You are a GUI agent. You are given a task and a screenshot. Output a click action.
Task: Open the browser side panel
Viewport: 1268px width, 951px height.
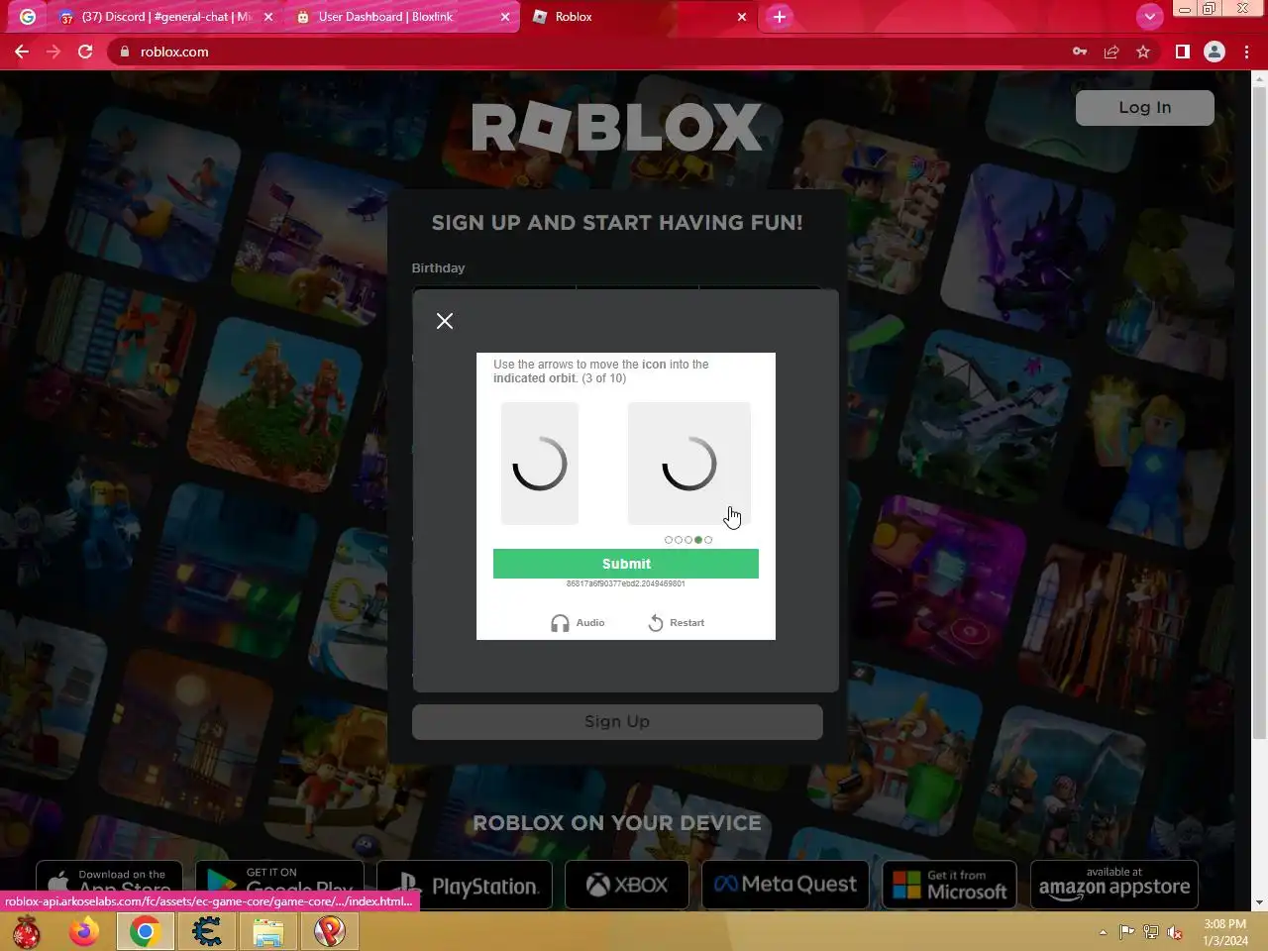tap(1183, 52)
